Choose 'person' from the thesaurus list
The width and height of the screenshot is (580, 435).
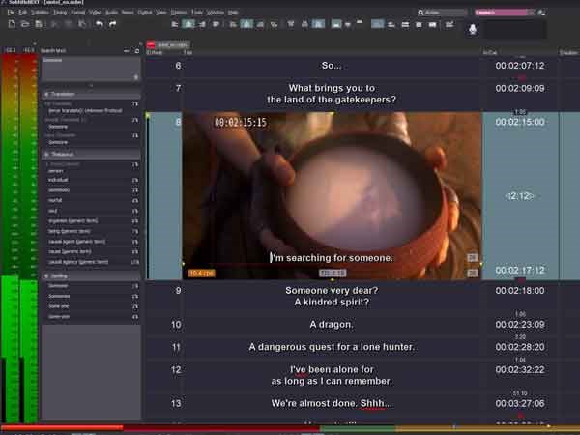[x=56, y=171]
